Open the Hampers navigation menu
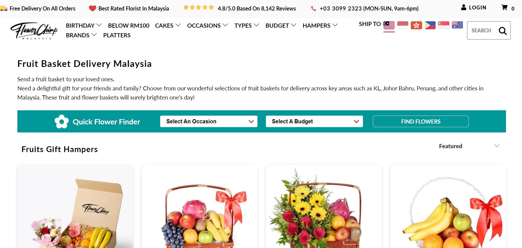Image resolution: width=522 pixels, height=248 pixels. point(320,25)
